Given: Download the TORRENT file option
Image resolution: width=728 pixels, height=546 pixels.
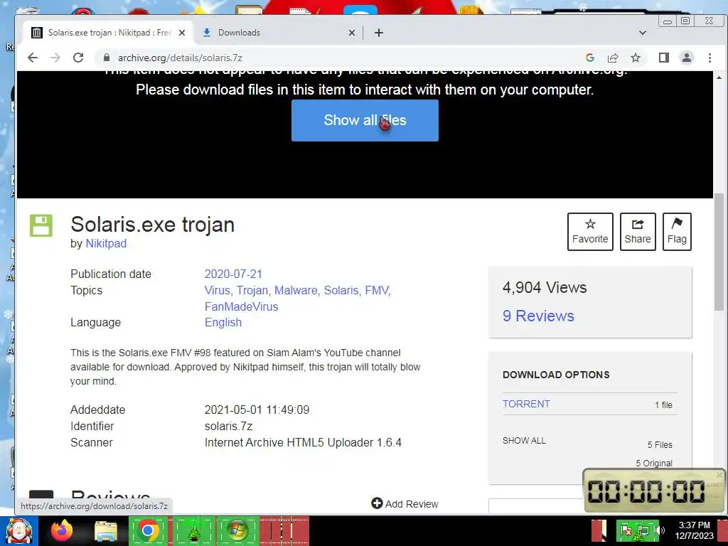Looking at the screenshot, I should [526, 404].
